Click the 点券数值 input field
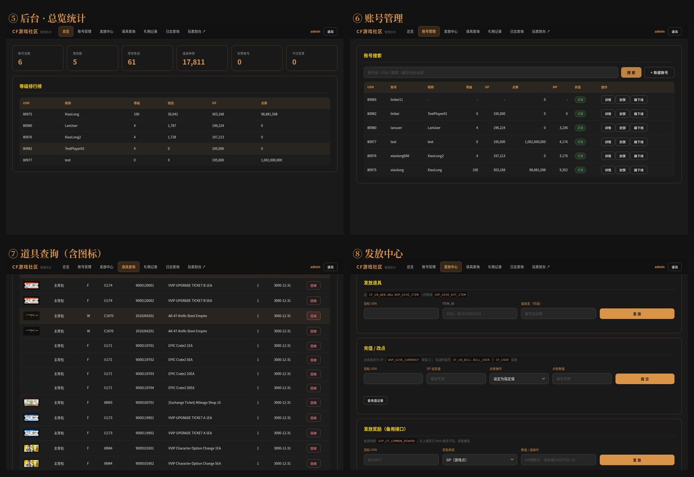The image size is (694, 477). click(x=582, y=379)
